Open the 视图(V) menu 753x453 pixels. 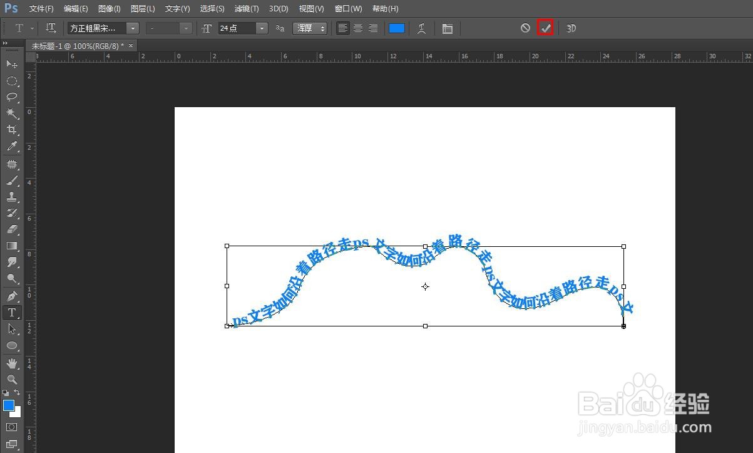[x=311, y=9]
